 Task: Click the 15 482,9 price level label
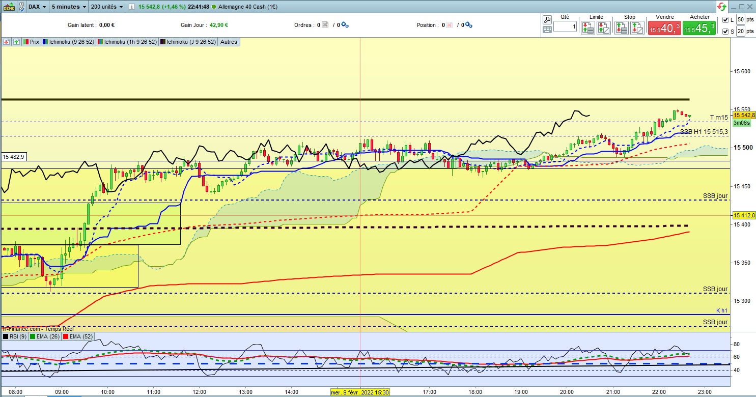(x=14, y=157)
